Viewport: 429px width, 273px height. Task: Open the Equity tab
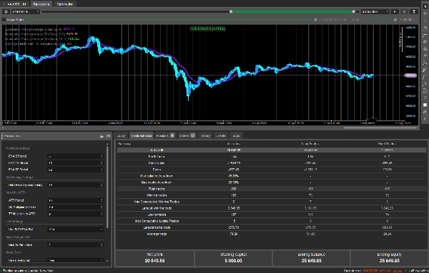121,135
